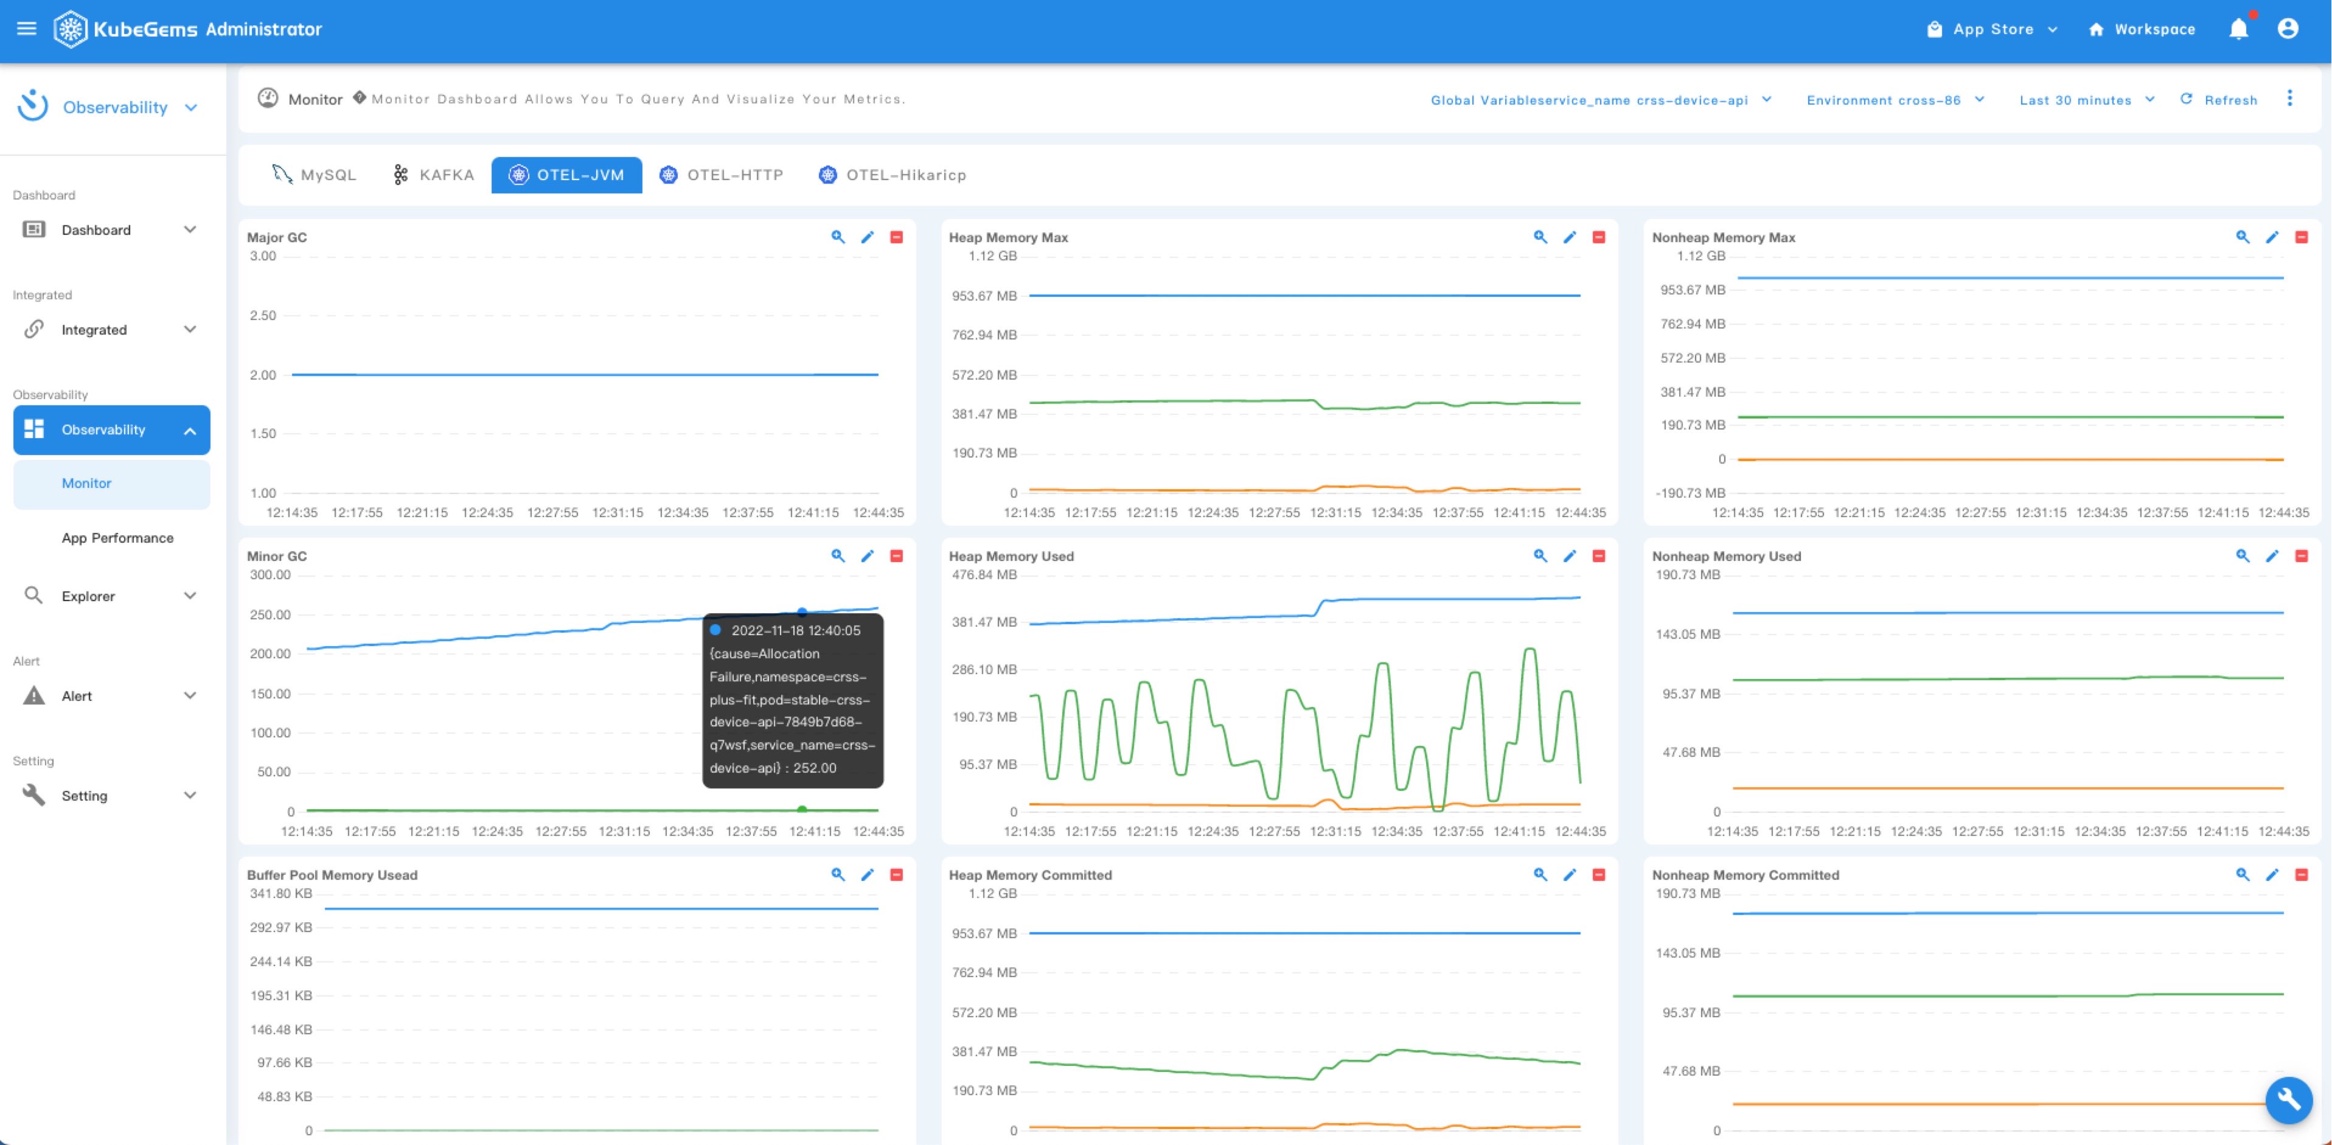
Task: Open App Performance in sidebar
Action: click(117, 538)
